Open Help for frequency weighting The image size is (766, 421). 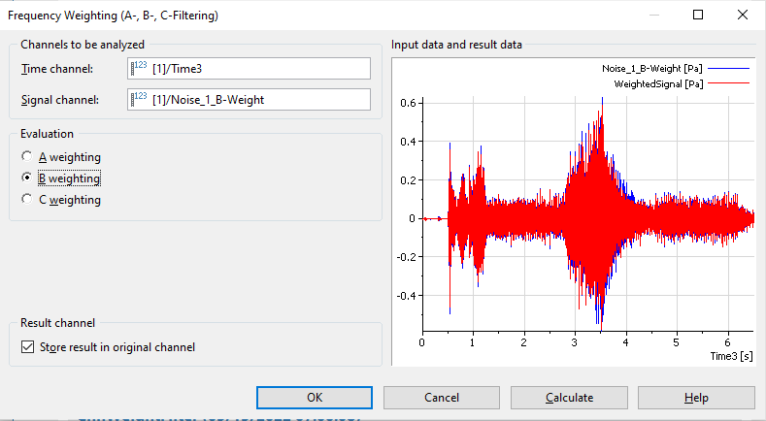(x=696, y=397)
